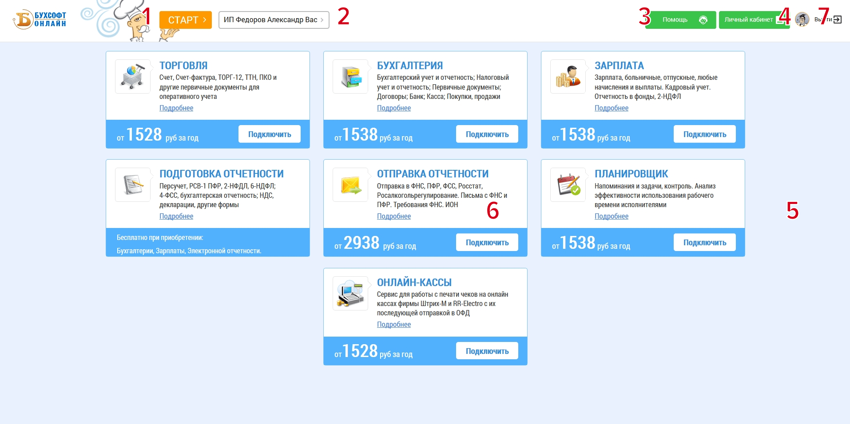Click the Подготовка отчетности document icon

pos(133,185)
